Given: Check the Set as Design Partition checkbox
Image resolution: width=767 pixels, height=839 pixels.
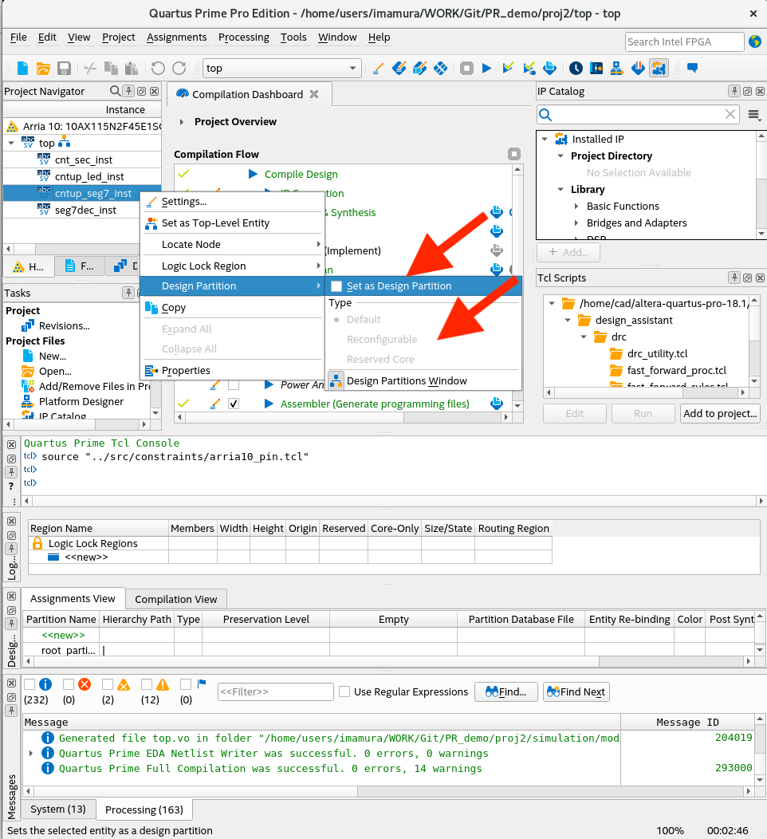Looking at the screenshot, I should [336, 286].
